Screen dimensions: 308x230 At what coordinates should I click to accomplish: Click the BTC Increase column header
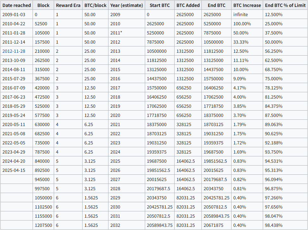pos(247,5)
